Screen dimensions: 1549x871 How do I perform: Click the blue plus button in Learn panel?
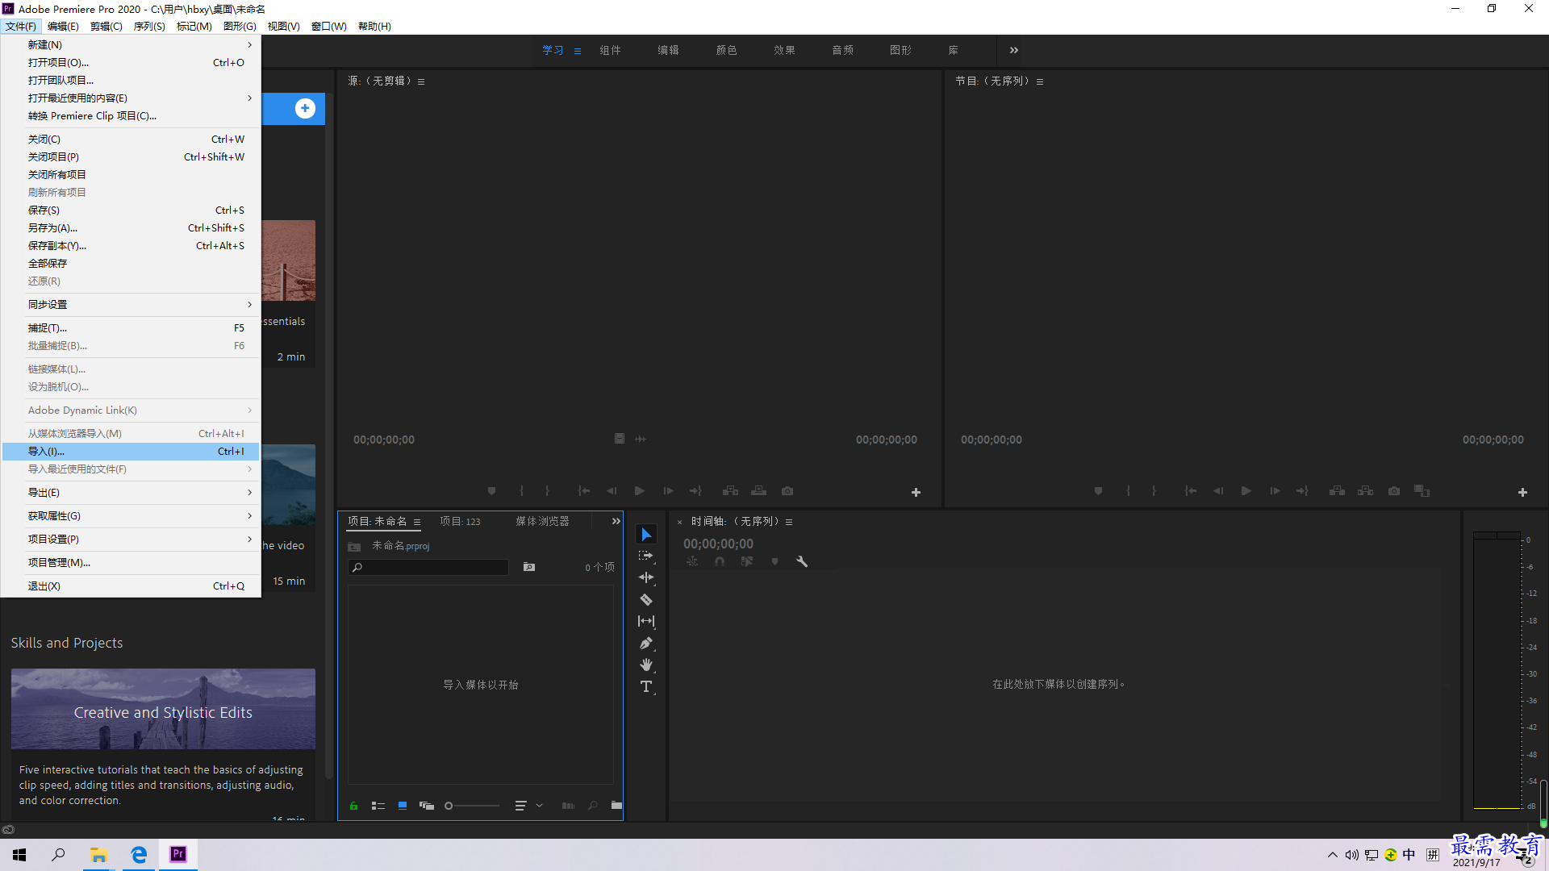coord(305,108)
